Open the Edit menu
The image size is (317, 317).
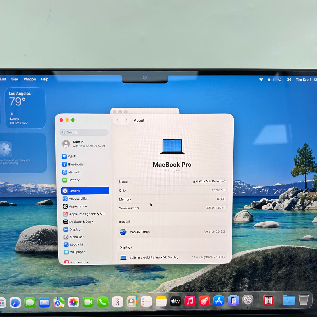click(x=3, y=79)
